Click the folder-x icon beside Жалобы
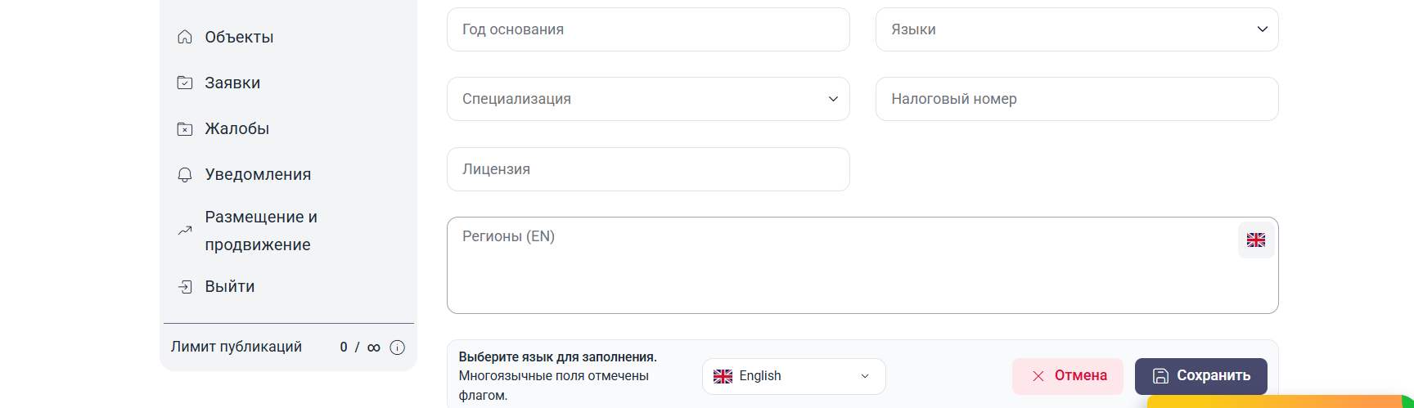 tap(185, 128)
